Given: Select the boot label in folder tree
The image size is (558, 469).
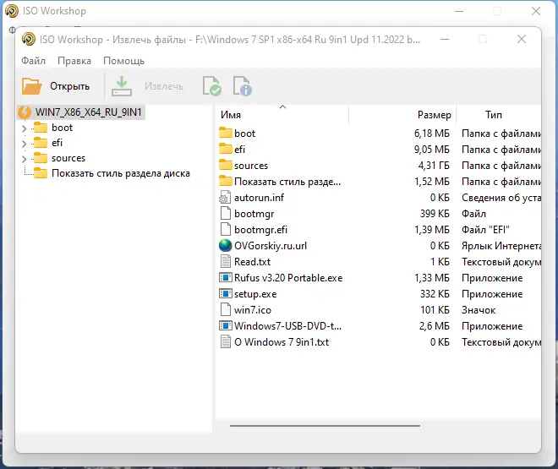Looking at the screenshot, I should click(62, 128).
